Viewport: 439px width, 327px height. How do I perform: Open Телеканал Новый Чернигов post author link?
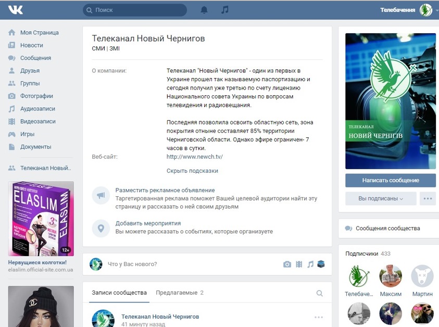[x=160, y=317]
